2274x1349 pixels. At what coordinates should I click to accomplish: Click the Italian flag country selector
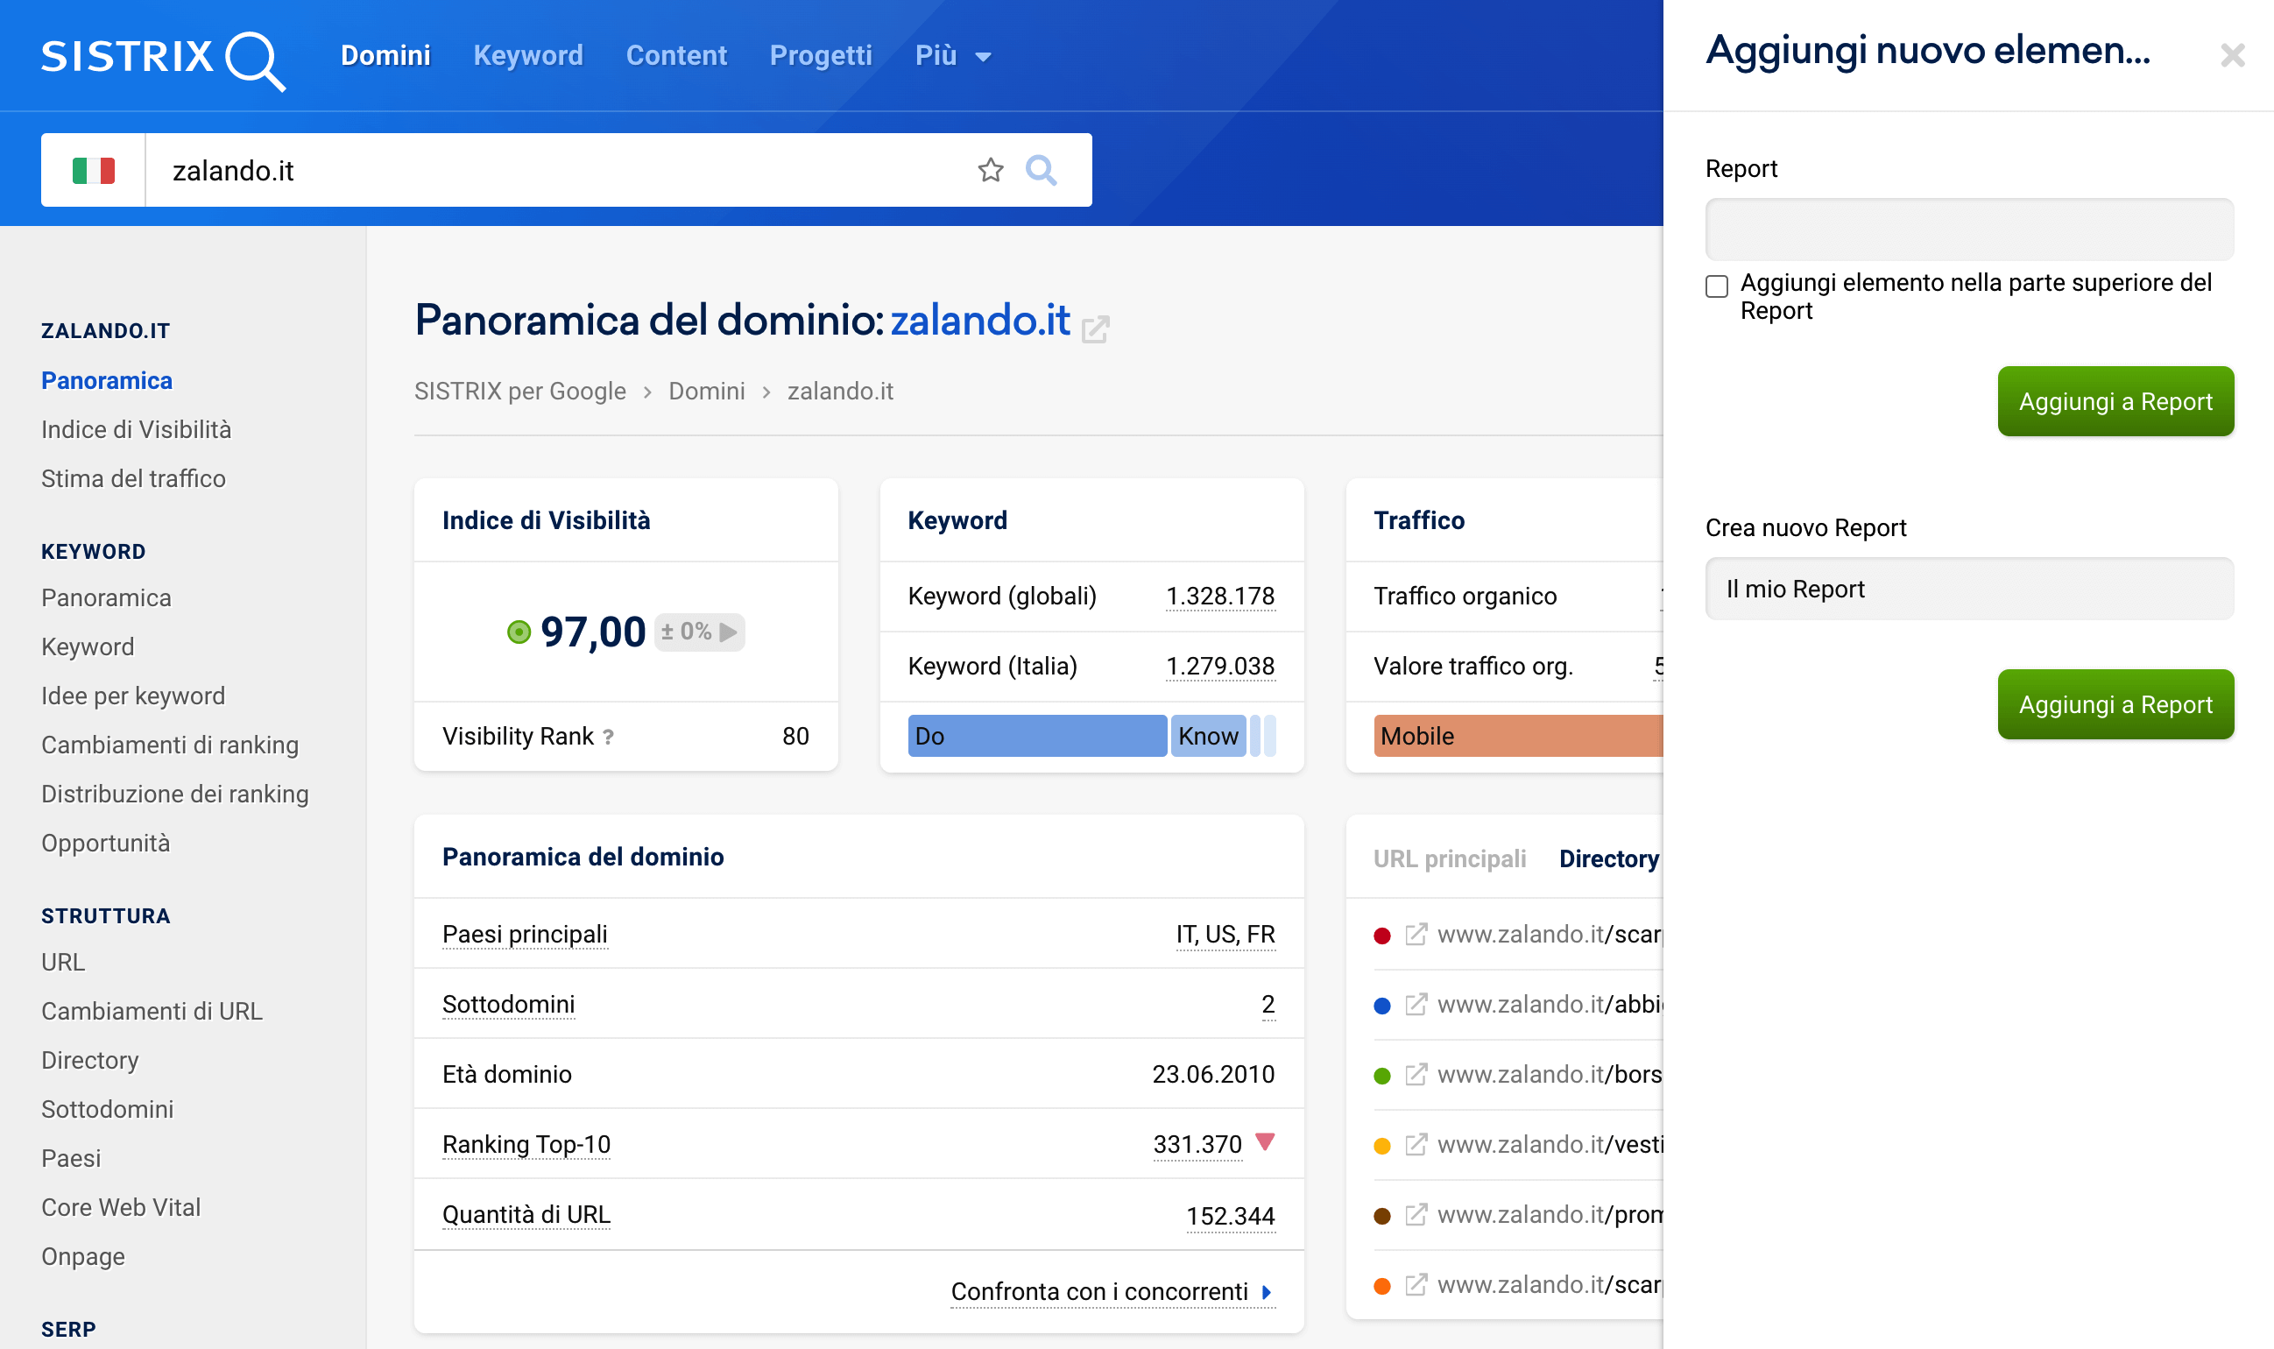(x=94, y=171)
